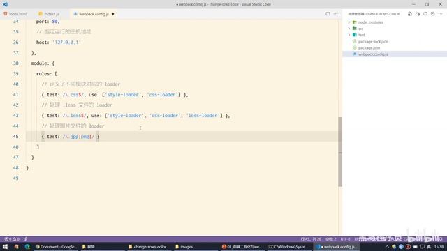The width and height of the screenshot is (447, 251).
Task: Refresh the file explorer
Action: (425, 14)
